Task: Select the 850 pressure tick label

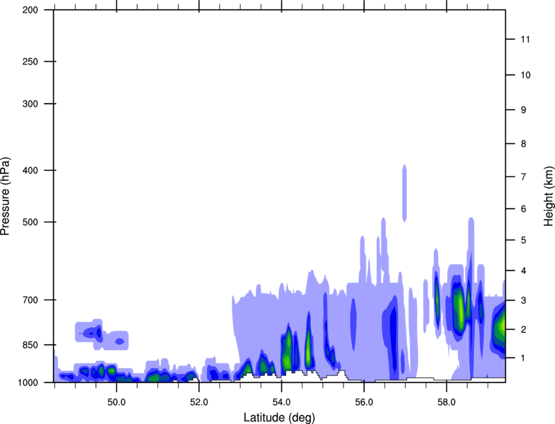Action: [x=30, y=345]
